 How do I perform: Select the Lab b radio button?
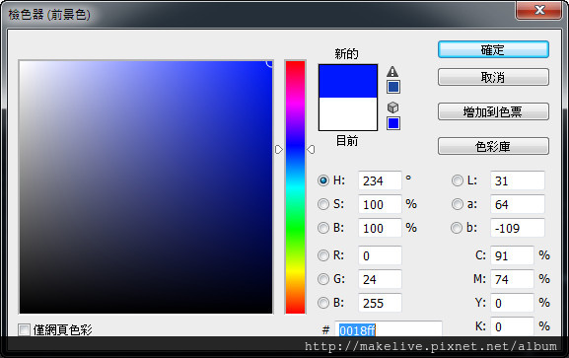(457, 228)
